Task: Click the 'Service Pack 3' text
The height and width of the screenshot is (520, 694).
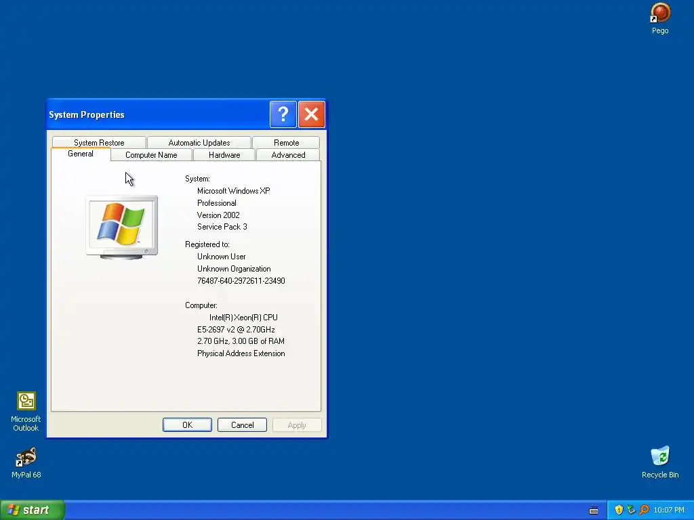Action: pos(222,227)
